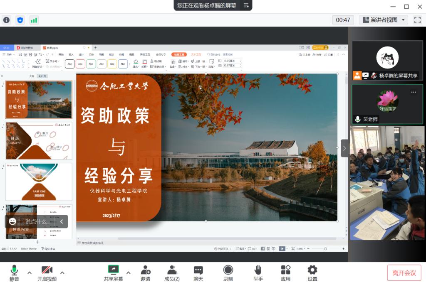Screen dimensions: 426x282
Task: Collapse the participant video sidebar arrow
Action: tap(344, 148)
